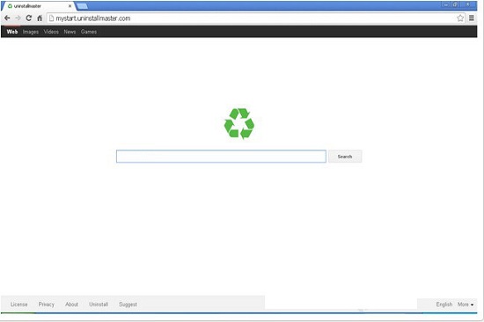The height and width of the screenshot is (322, 484).
Task: Open the Privacy footer link
Action: pyautogui.click(x=47, y=304)
